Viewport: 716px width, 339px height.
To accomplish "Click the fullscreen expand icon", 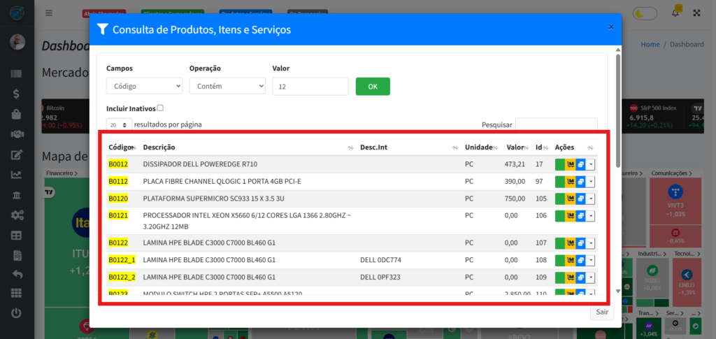I will pyautogui.click(x=696, y=13).
